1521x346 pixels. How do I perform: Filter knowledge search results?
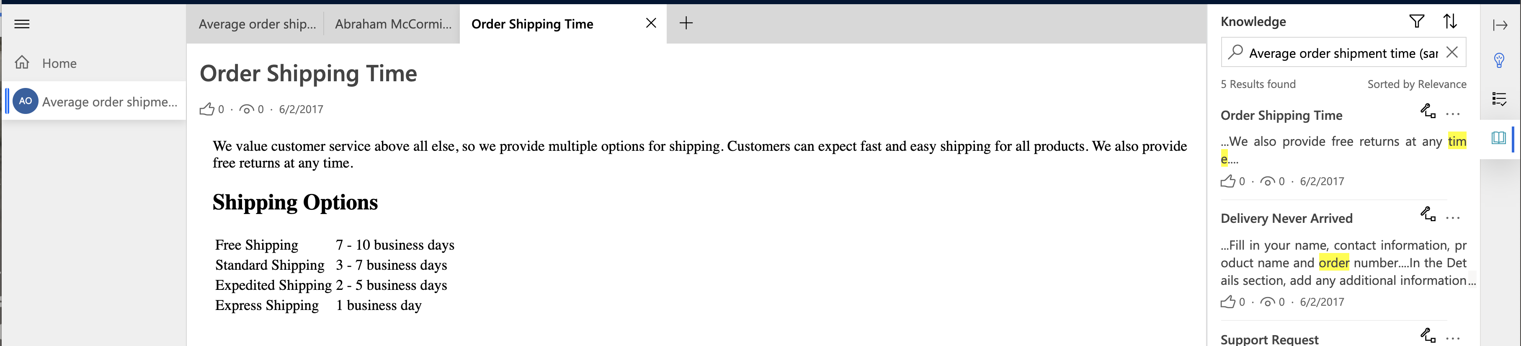[x=1416, y=22]
